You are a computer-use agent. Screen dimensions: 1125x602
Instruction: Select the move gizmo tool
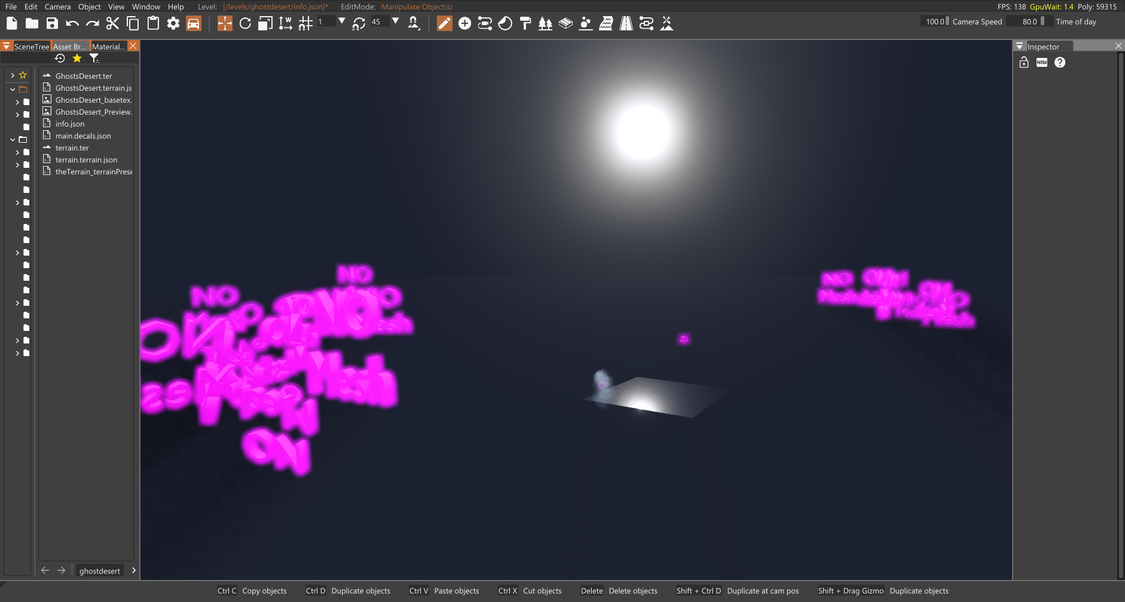click(x=225, y=23)
